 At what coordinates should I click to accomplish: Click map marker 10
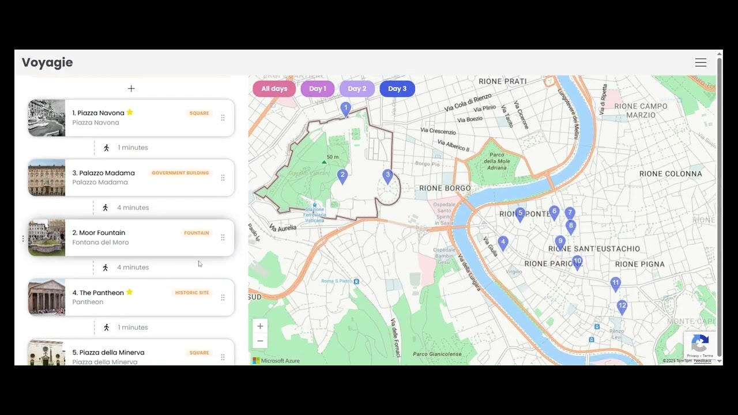577,263
